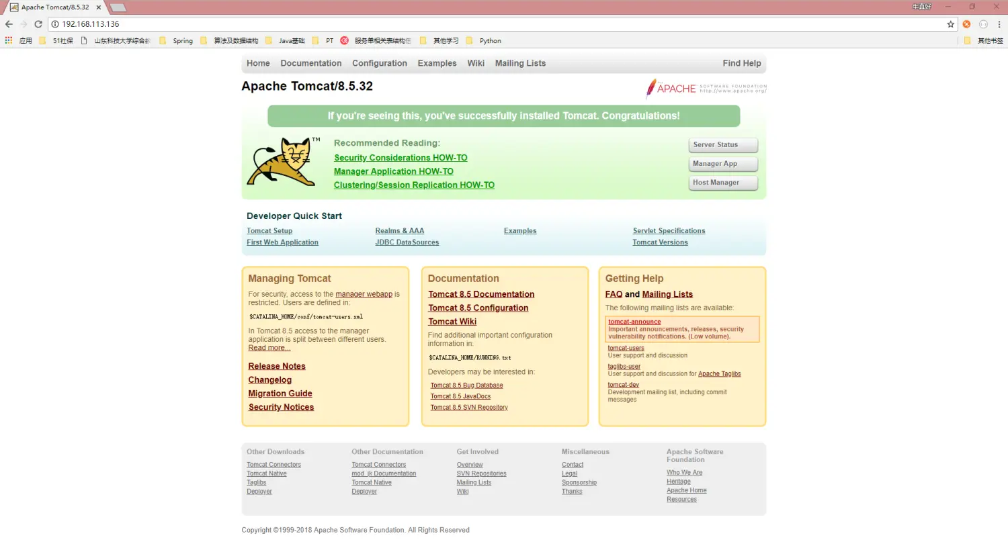Image resolution: width=1008 pixels, height=546 pixels.
Task: Open the Migration Guide link
Action: pos(280,394)
